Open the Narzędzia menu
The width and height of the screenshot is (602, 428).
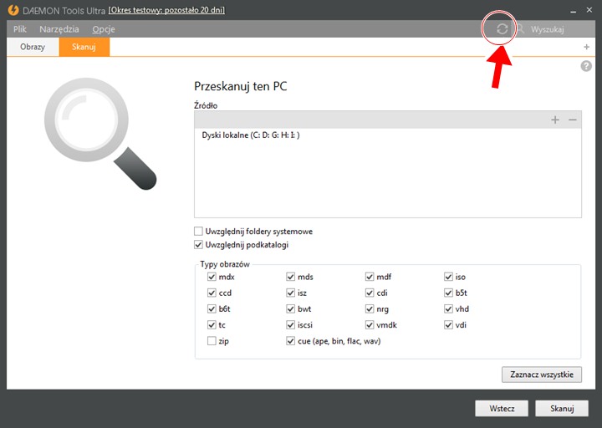coord(59,29)
